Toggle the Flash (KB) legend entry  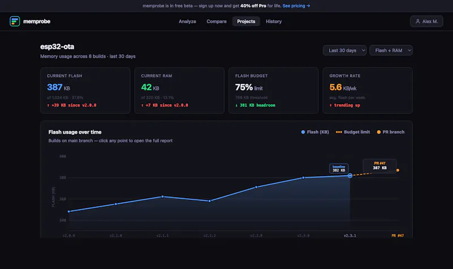pos(315,132)
